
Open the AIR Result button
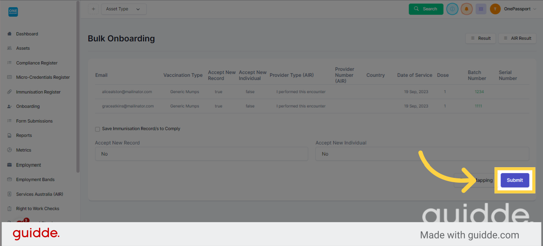(x=518, y=38)
